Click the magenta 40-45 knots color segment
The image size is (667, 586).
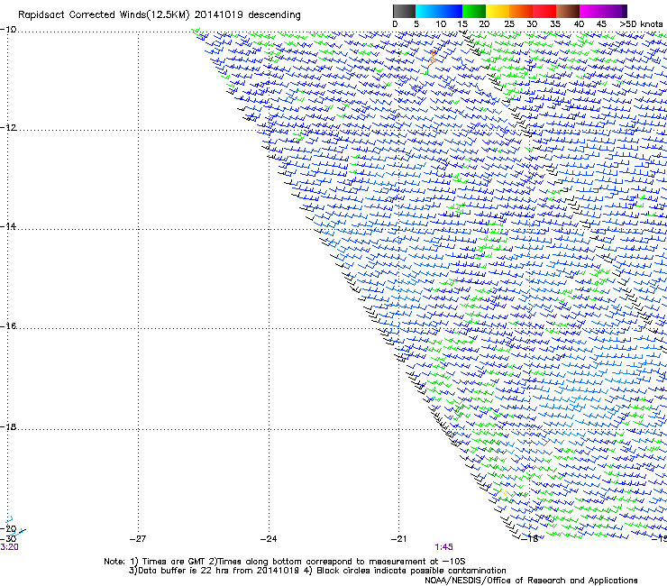pyautogui.click(x=591, y=11)
